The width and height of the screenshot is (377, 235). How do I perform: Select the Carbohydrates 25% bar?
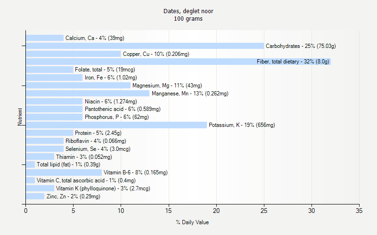[145, 46]
